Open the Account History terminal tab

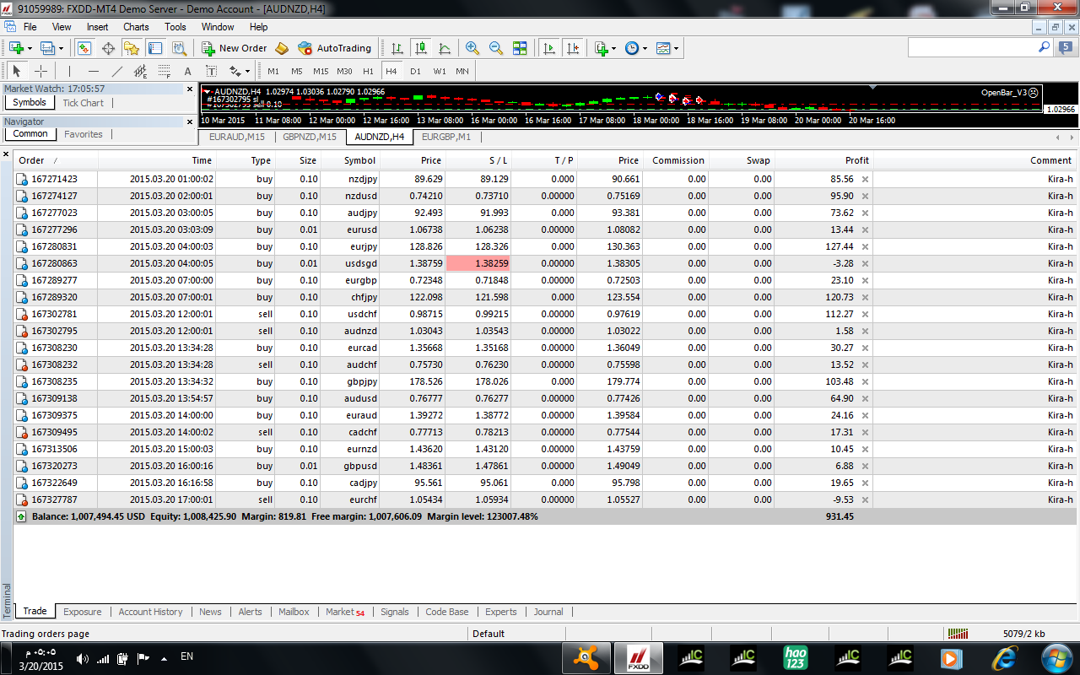[150, 612]
